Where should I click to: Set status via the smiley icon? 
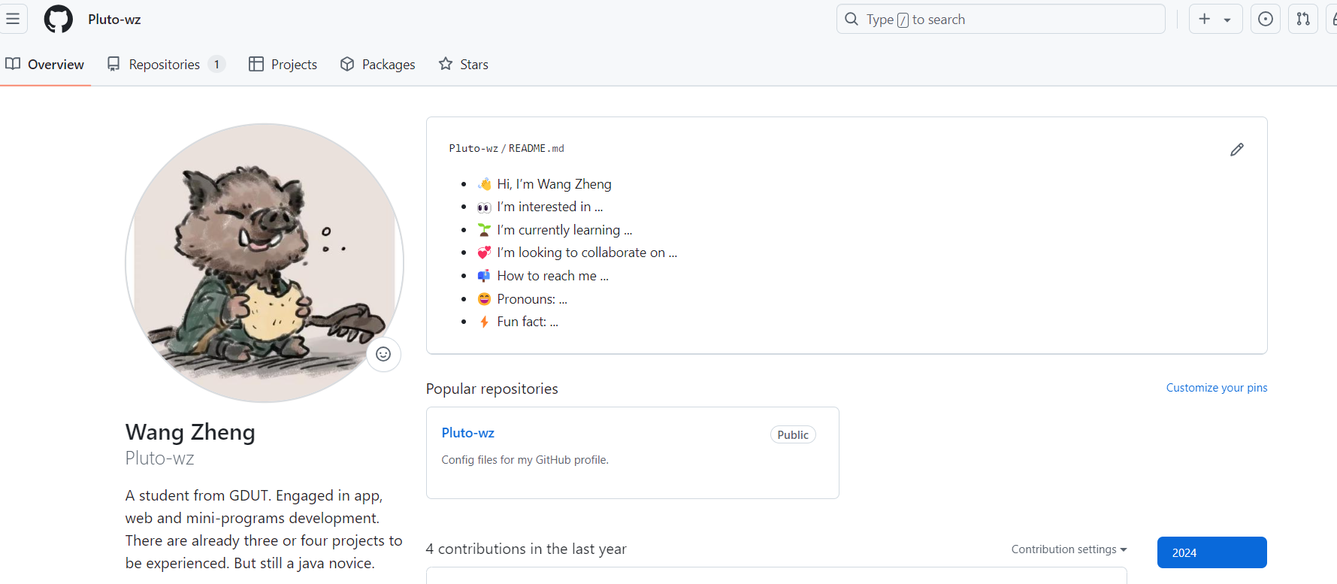(x=383, y=354)
